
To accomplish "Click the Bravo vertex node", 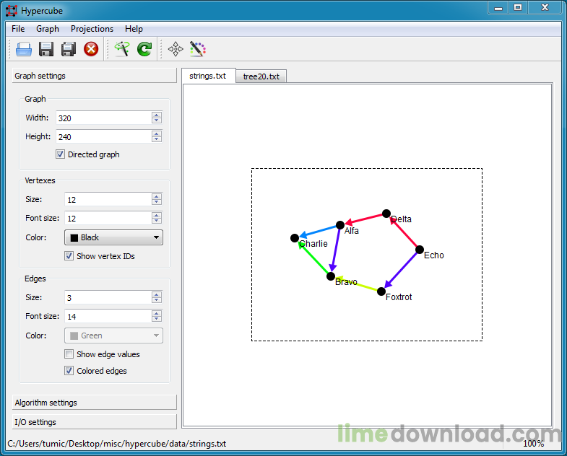I will coord(331,276).
